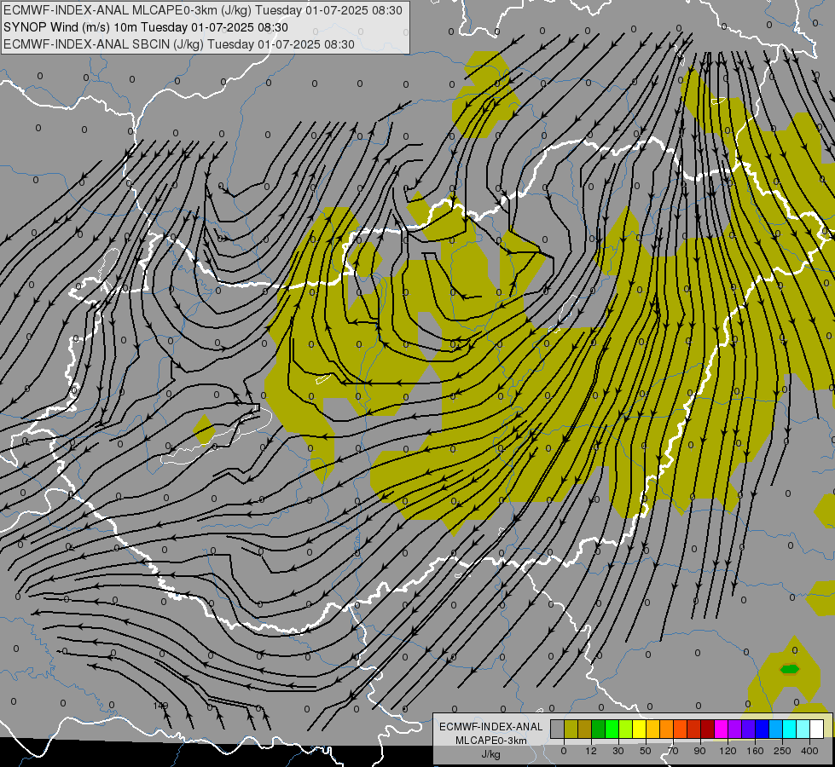Click the SBCIN title line
The image size is (835, 767).
[179, 44]
